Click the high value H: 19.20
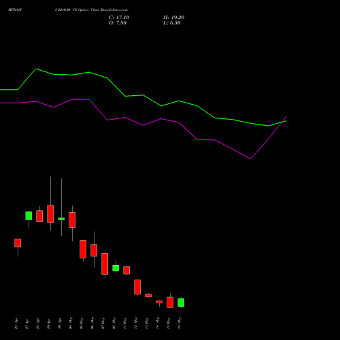The height and width of the screenshot is (340, 340). (173, 18)
